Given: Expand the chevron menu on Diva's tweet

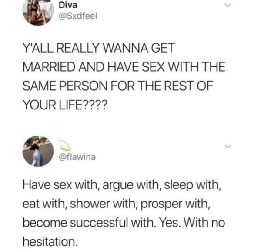Looking at the screenshot, I should point(228,6).
